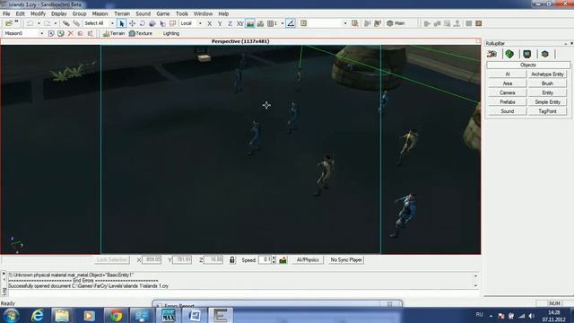The width and height of the screenshot is (574, 323).
Task: Click the unlink objects icon
Action: [76, 23]
